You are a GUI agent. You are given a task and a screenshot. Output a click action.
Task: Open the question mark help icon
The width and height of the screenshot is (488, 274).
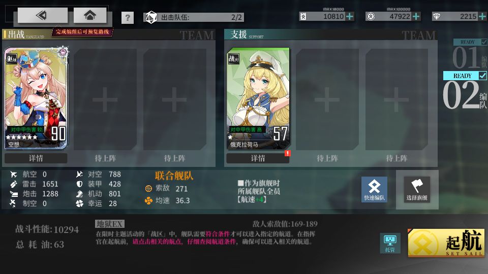tap(128, 18)
